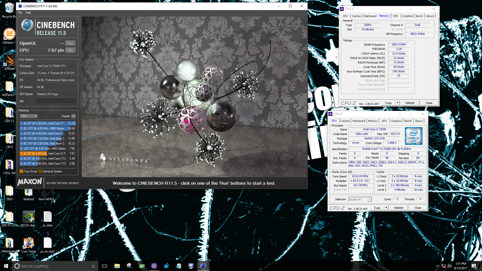Launch Core Temp from the desktop

click(x=28, y=245)
